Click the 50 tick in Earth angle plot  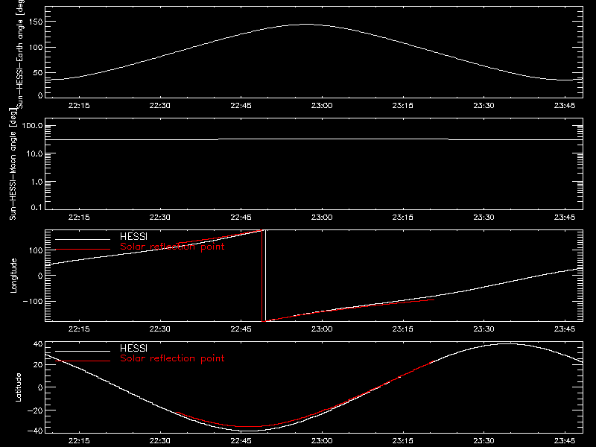click(38, 73)
